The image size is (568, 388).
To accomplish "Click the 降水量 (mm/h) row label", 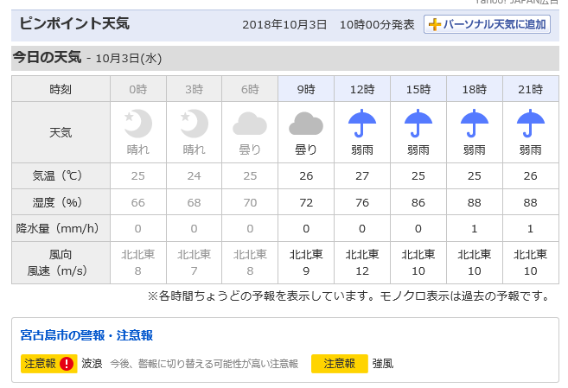I will coord(61,228).
